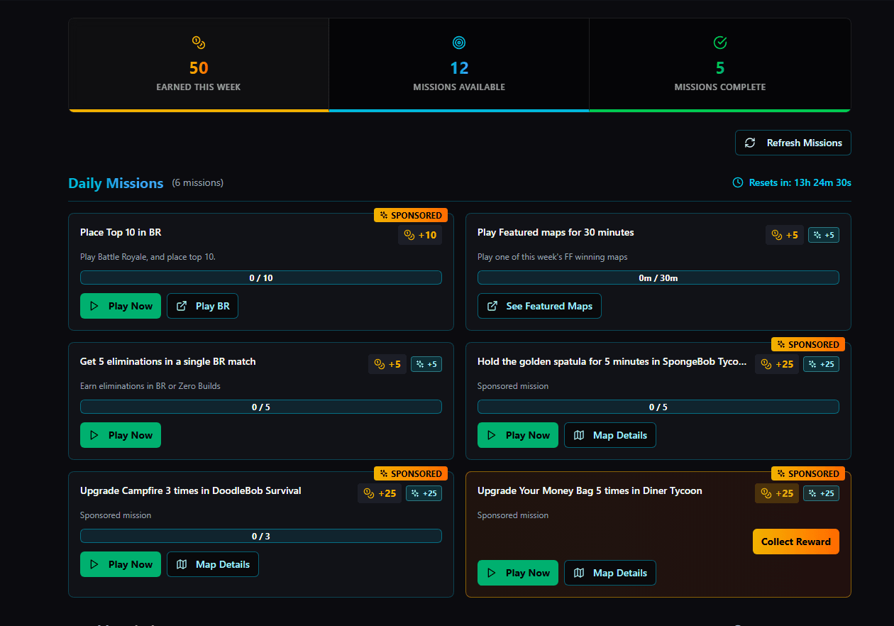
Task: Click See Featured Maps button
Action: pos(539,306)
